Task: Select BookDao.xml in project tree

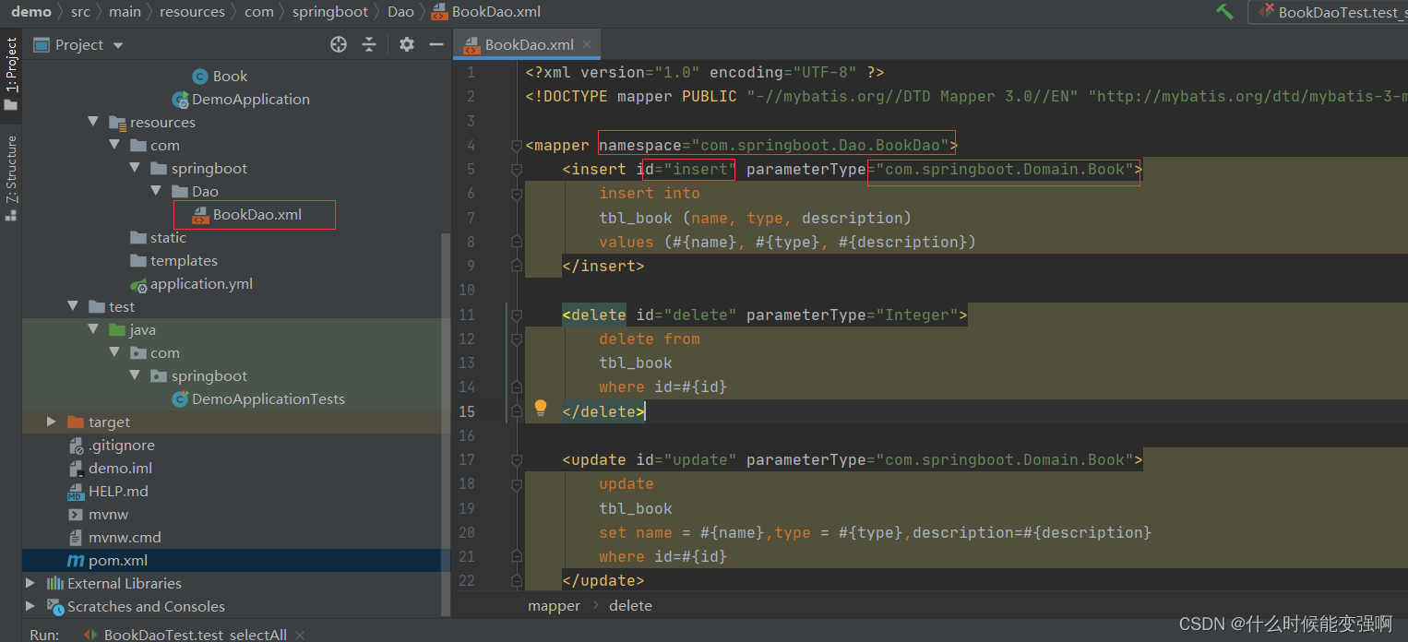Action: click(x=246, y=215)
